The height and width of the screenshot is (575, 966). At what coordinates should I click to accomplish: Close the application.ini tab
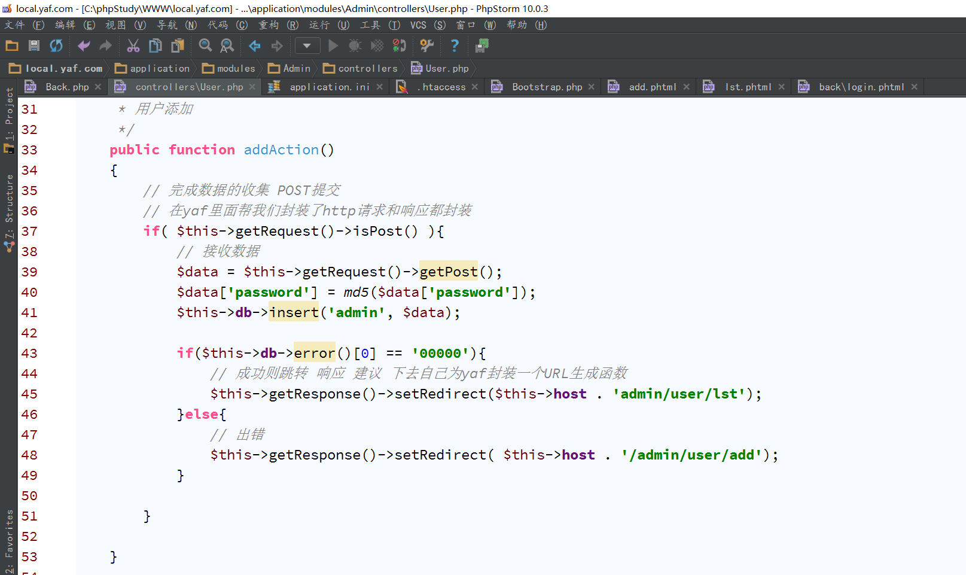(x=380, y=87)
